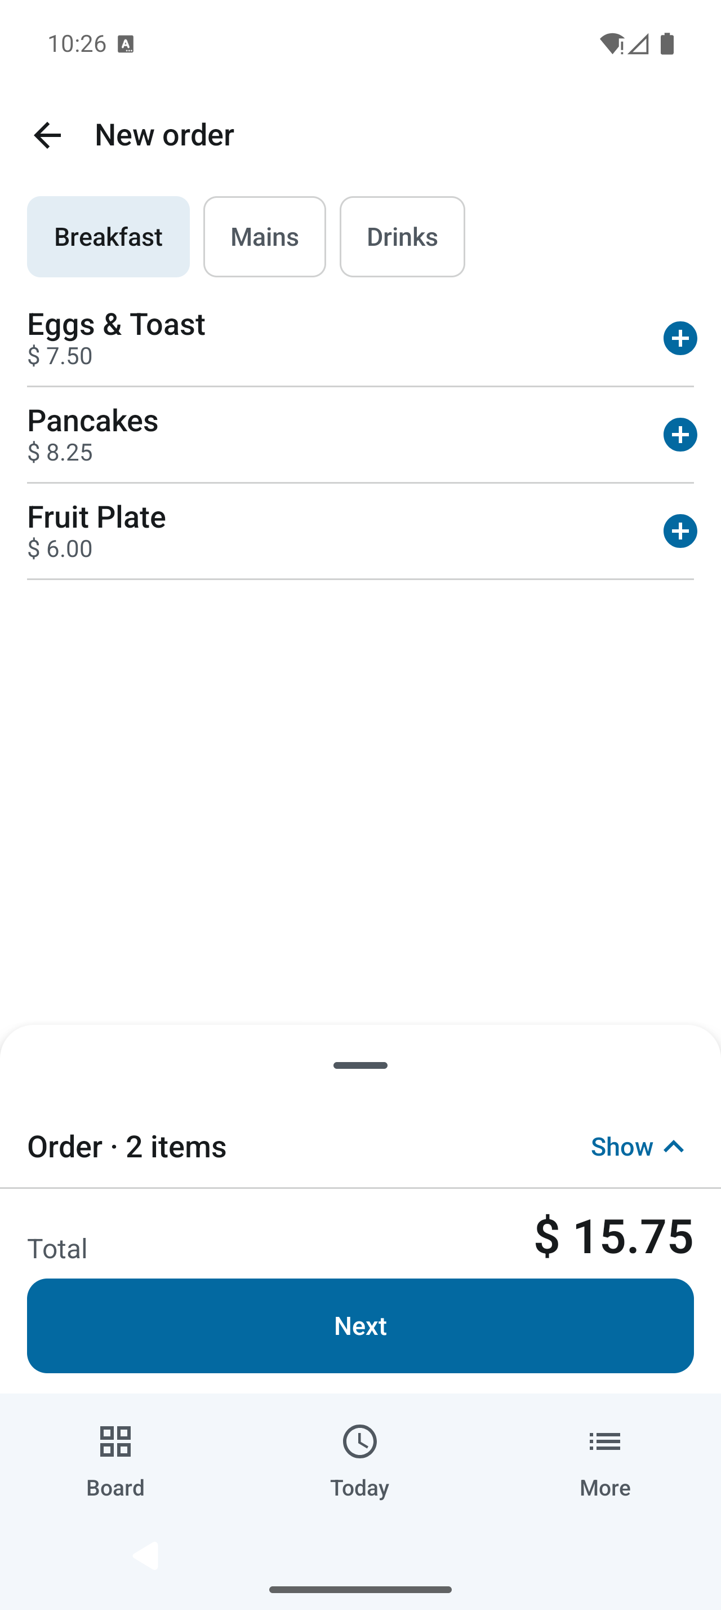721x1610 pixels.
Task: Tap the bottom sheet drag handle
Action: click(x=360, y=1065)
